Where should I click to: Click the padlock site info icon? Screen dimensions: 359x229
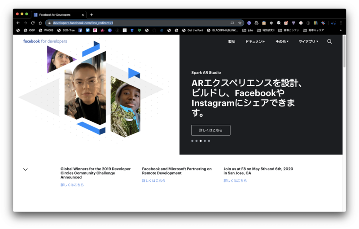coord(49,23)
